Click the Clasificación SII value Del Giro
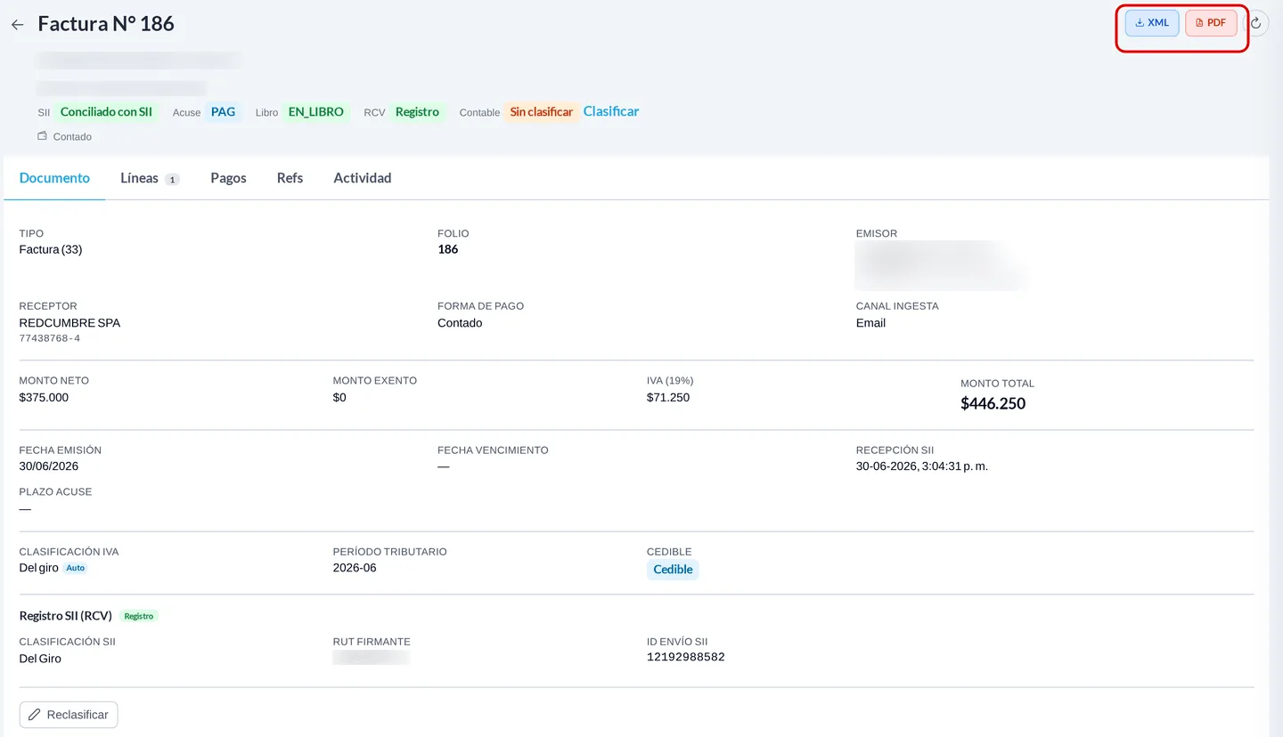 40,659
